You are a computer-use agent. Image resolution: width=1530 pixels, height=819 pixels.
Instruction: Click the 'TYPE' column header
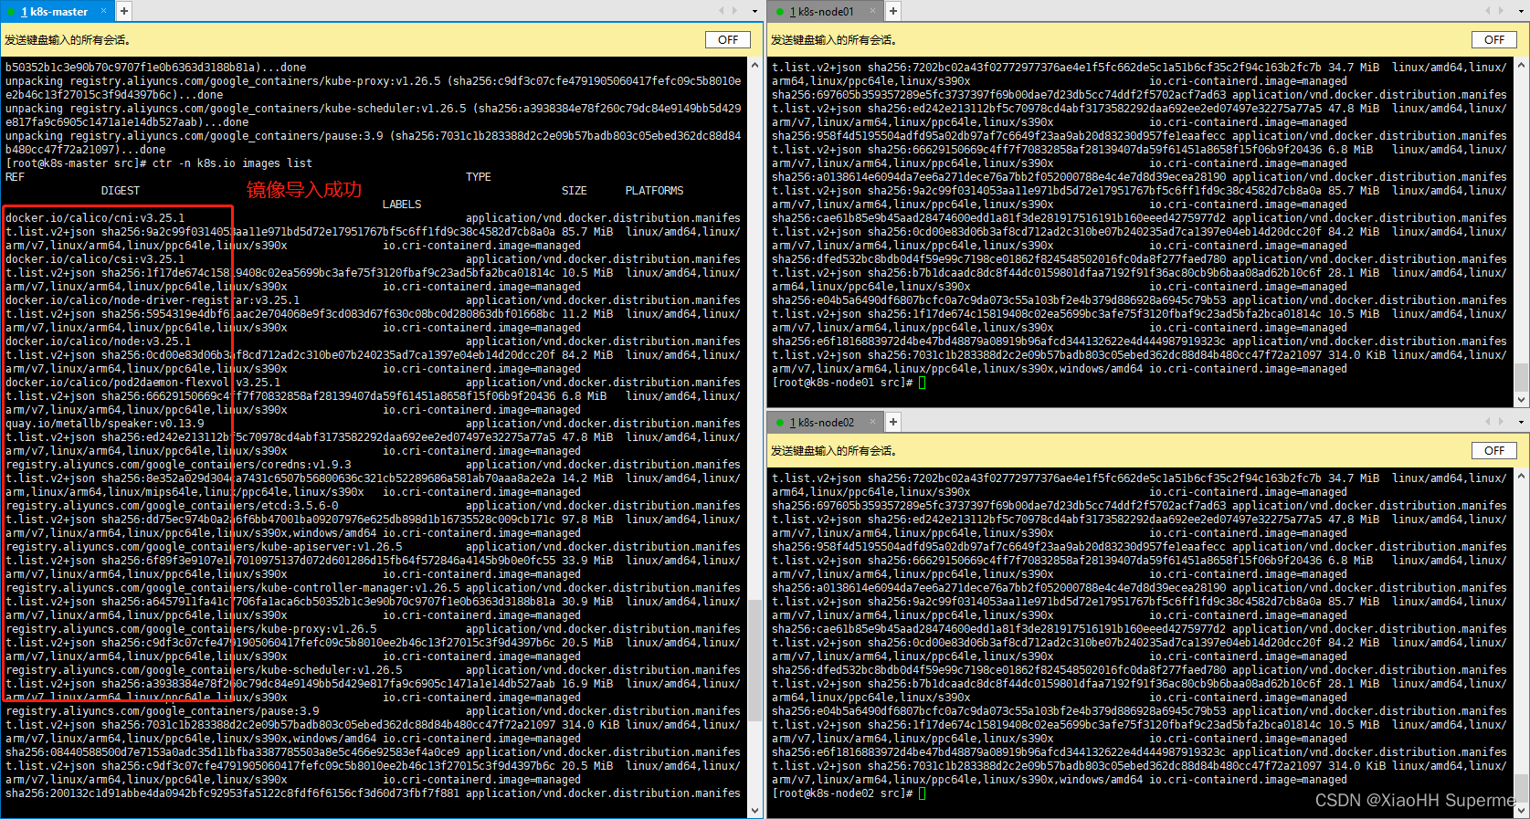coord(478,177)
